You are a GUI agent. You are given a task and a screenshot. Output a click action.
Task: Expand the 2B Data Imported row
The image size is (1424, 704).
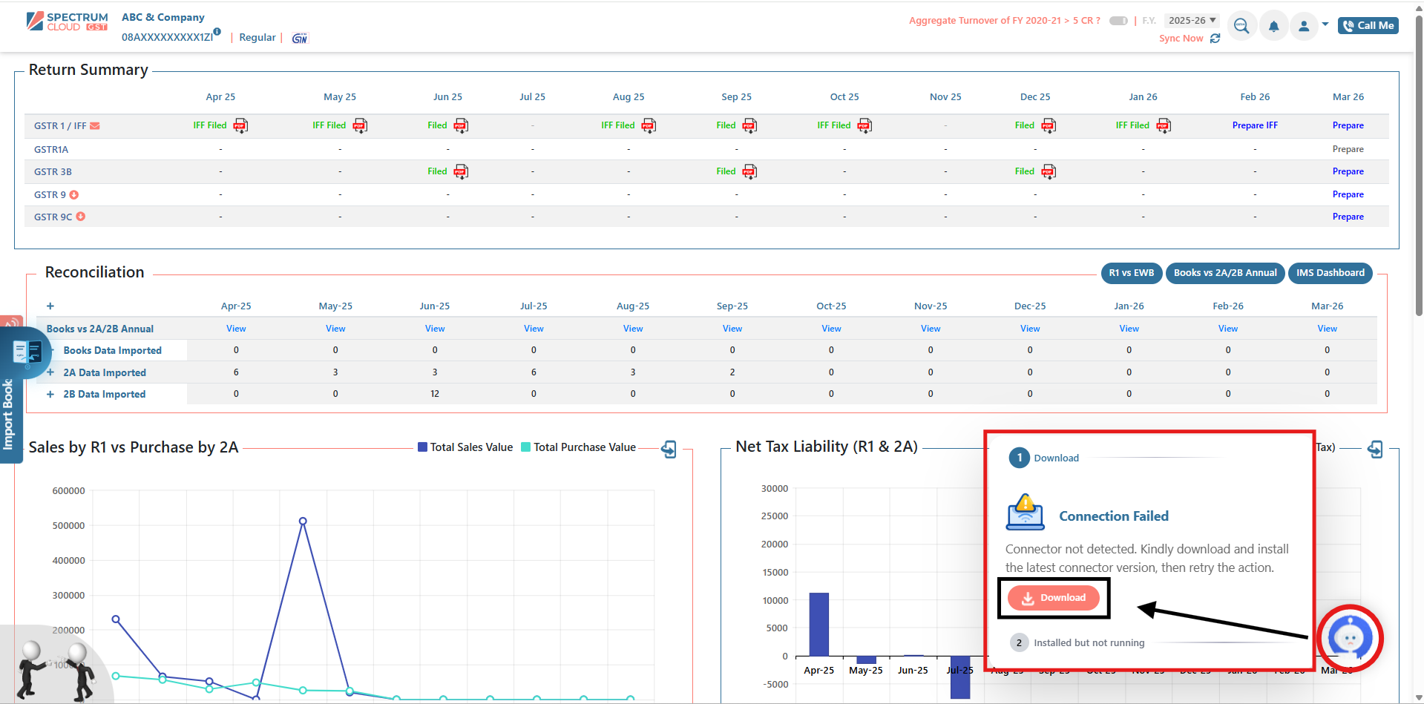click(x=50, y=395)
